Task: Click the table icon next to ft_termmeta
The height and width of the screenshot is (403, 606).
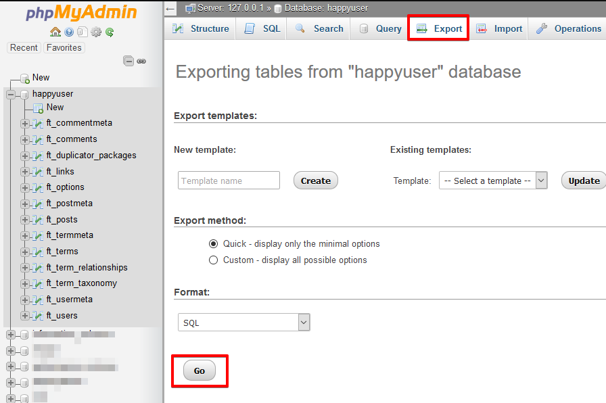Action: tap(37, 236)
